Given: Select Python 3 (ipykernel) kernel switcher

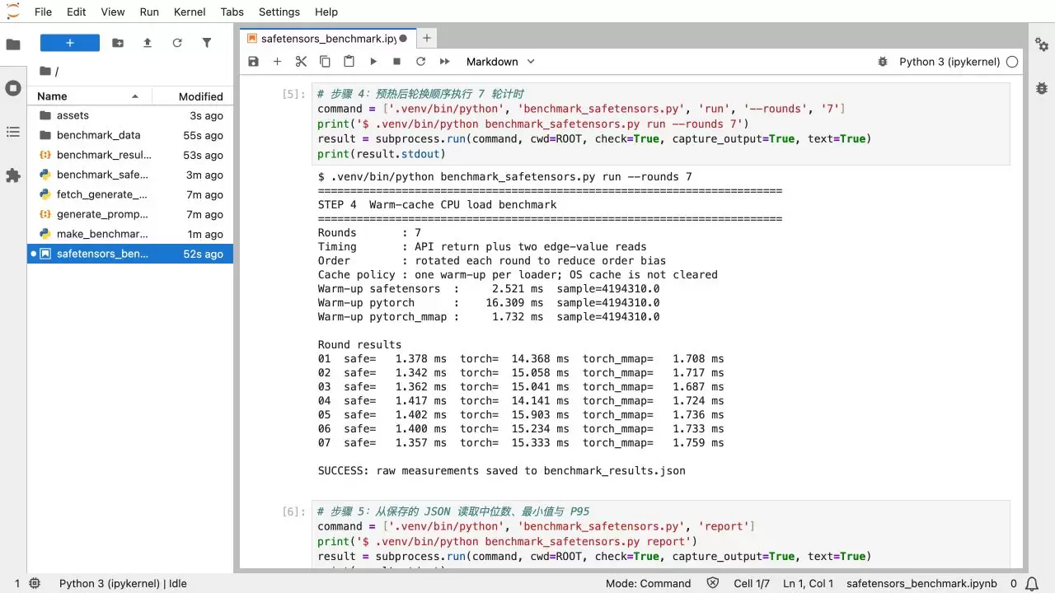Looking at the screenshot, I should [949, 62].
